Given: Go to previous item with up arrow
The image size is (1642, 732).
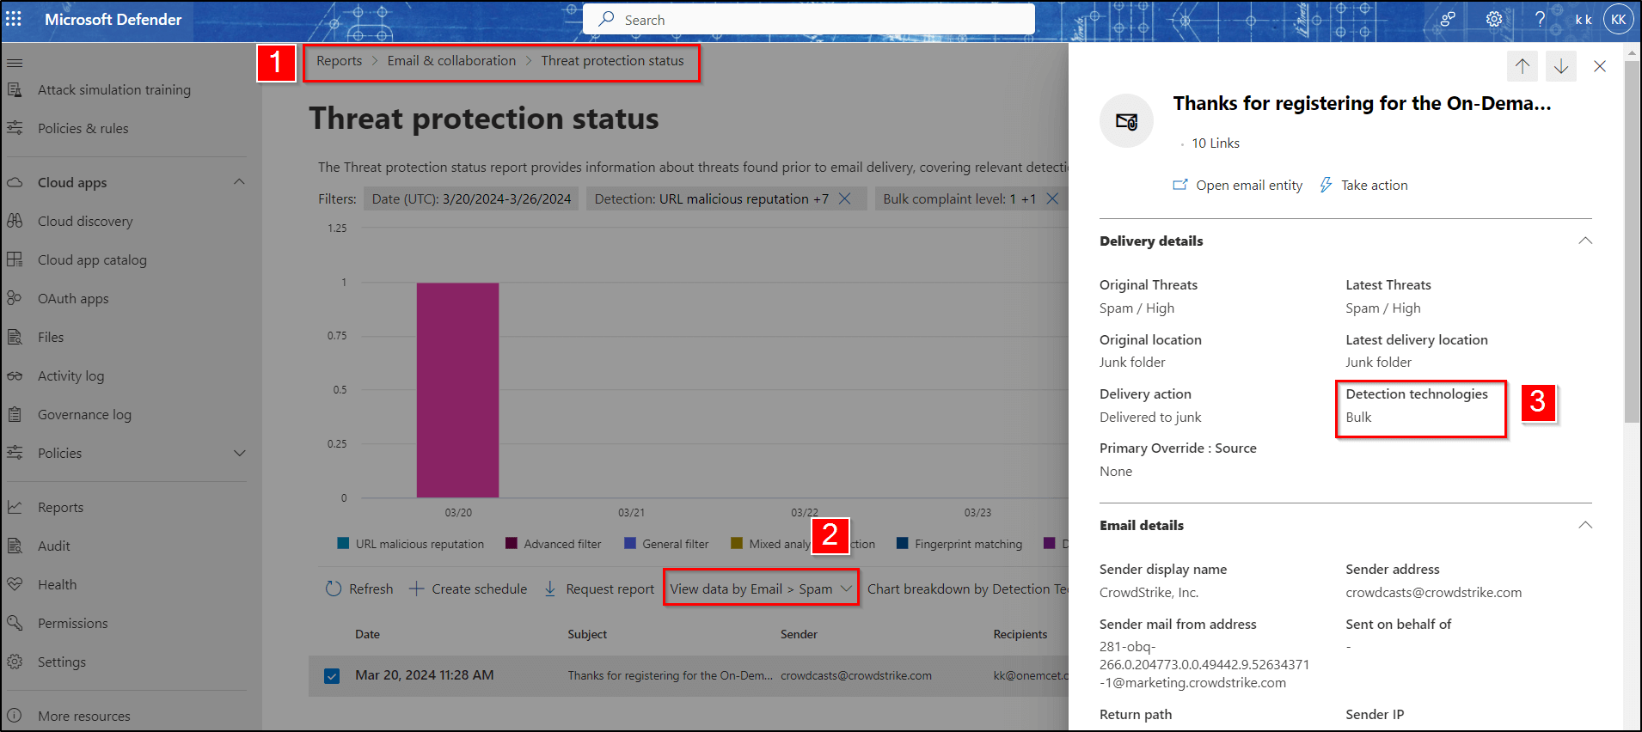Looking at the screenshot, I should [x=1523, y=66].
